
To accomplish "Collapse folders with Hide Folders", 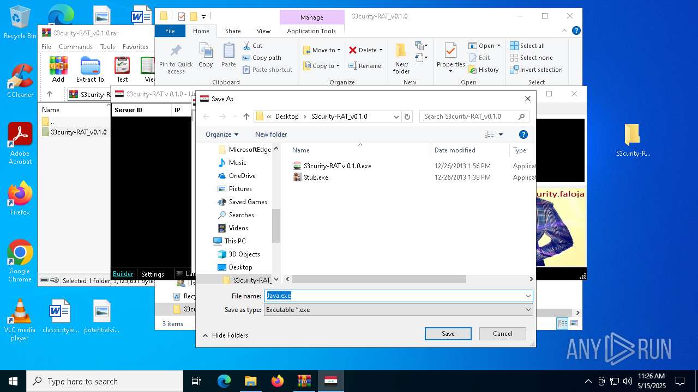I will (x=225, y=335).
